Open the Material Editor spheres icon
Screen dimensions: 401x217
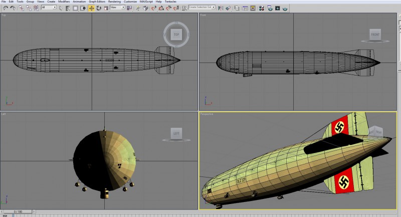261,8
